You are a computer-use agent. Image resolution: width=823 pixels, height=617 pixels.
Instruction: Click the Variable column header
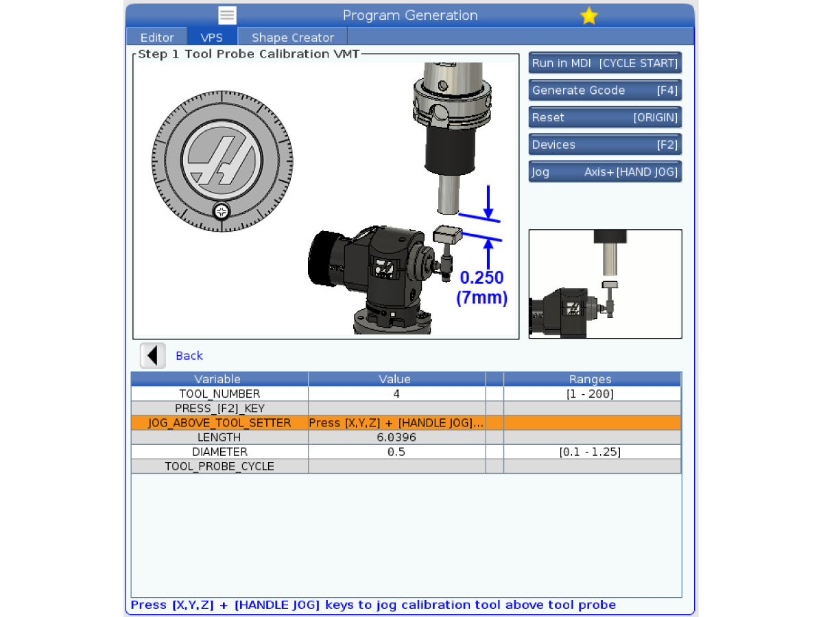(219, 379)
